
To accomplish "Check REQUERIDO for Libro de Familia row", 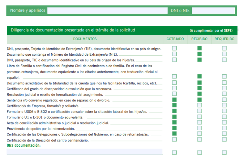I will pos(224,77).
